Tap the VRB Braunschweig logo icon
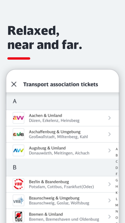Screen dimensions: 125x223 (x=18, y=200)
